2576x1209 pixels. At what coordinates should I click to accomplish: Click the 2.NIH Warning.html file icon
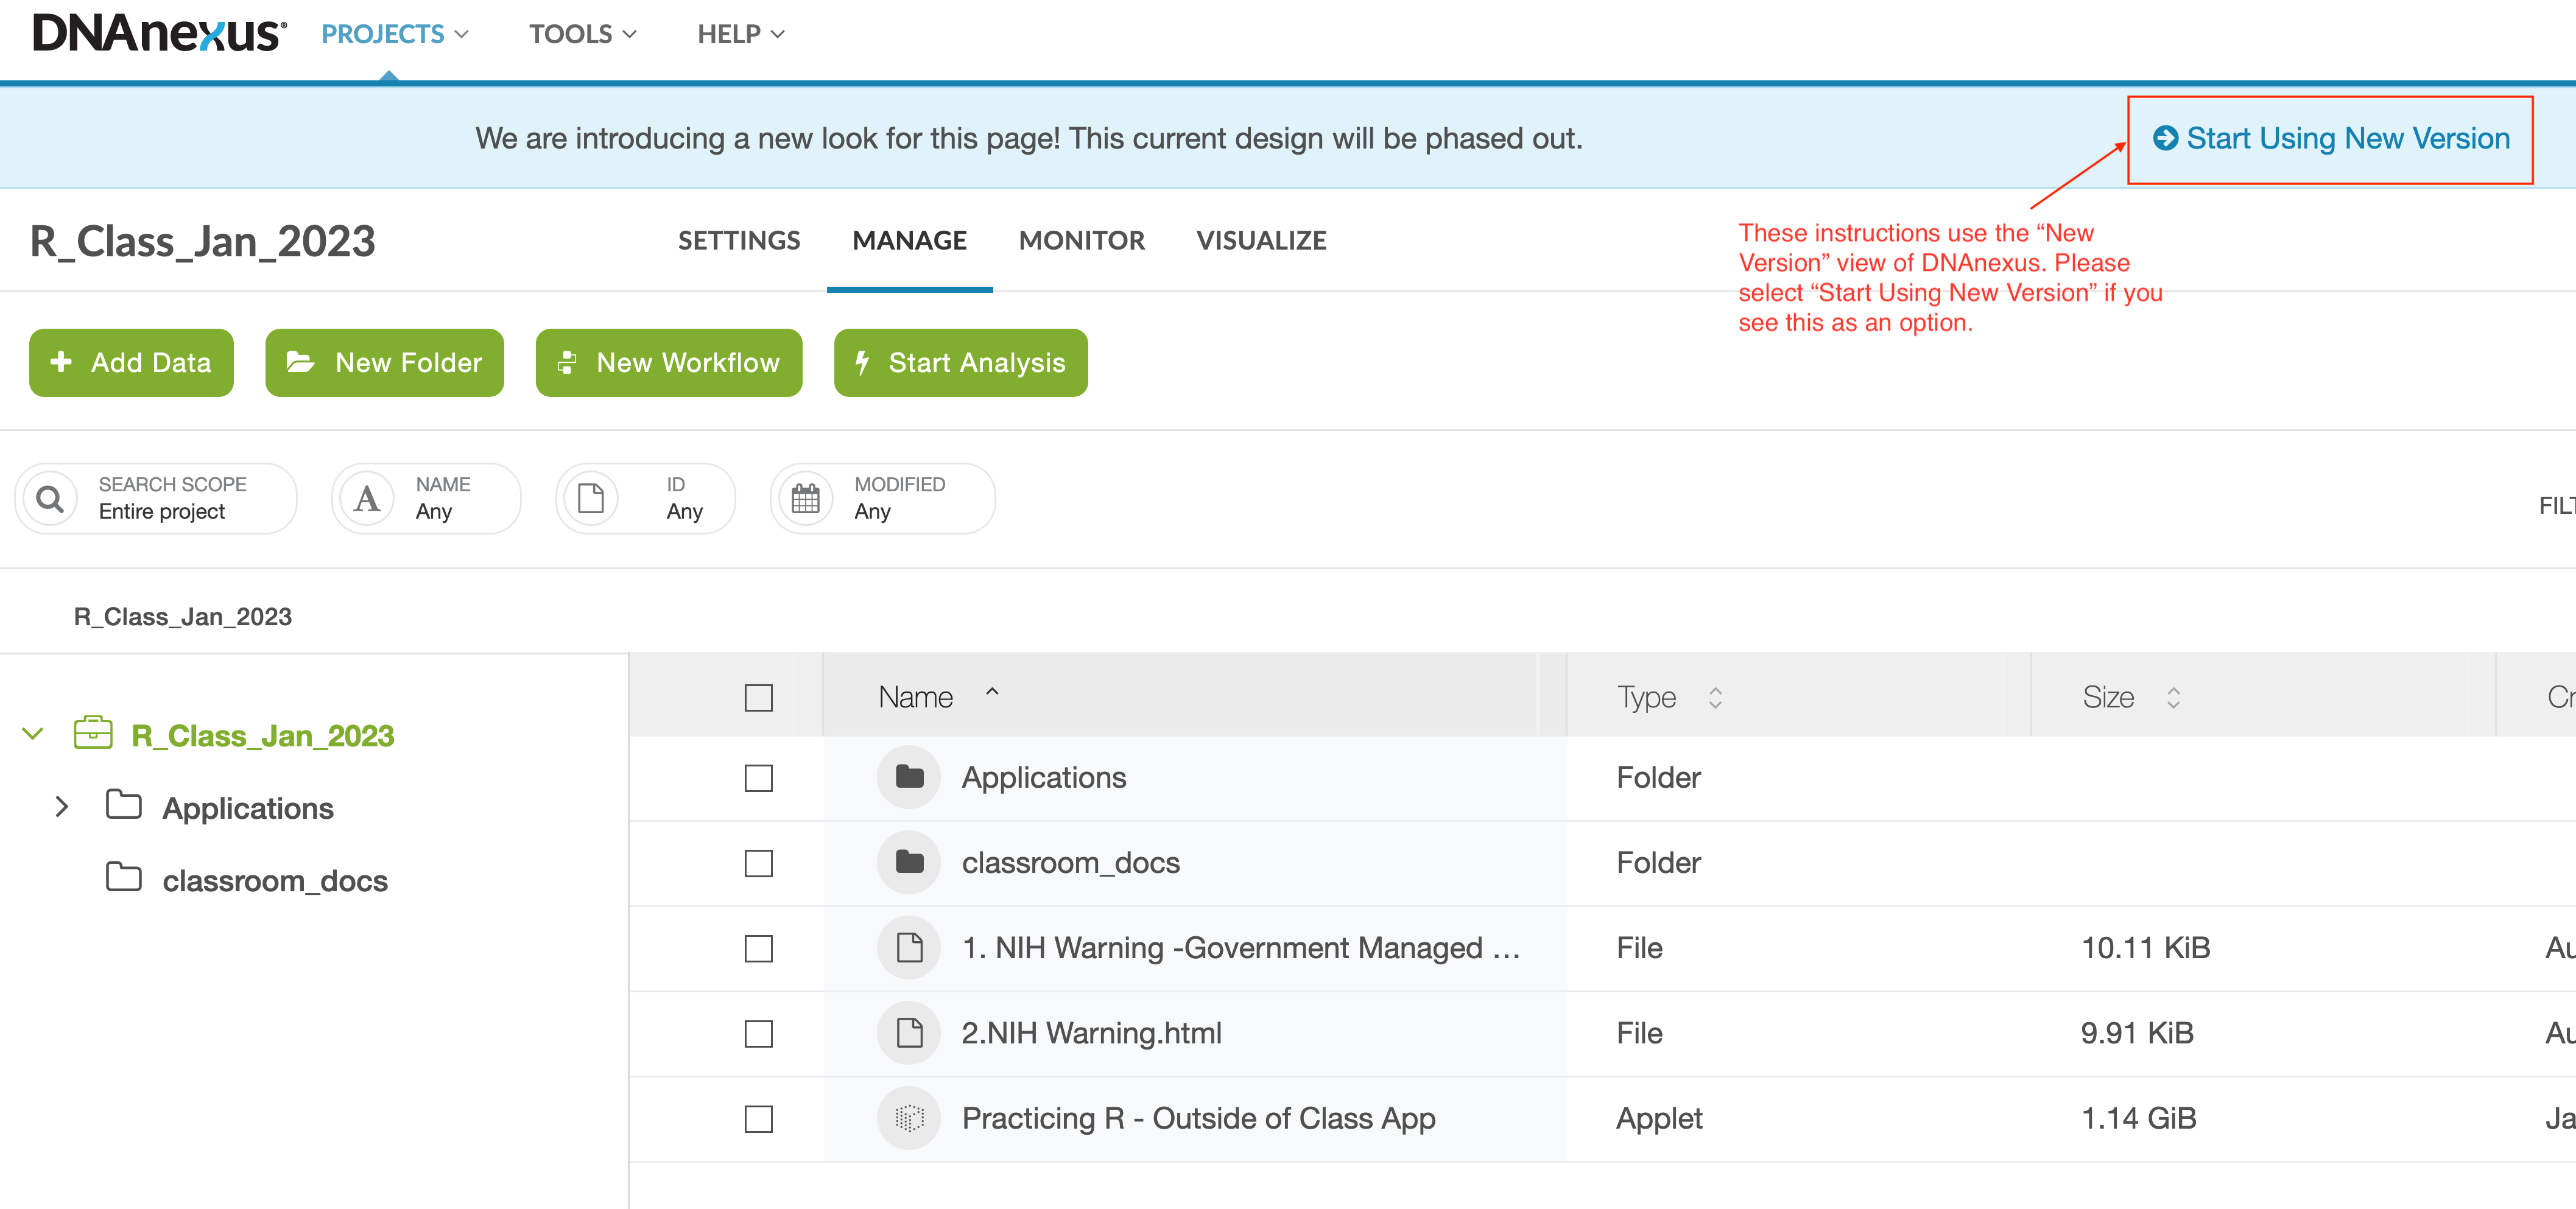(x=908, y=1032)
